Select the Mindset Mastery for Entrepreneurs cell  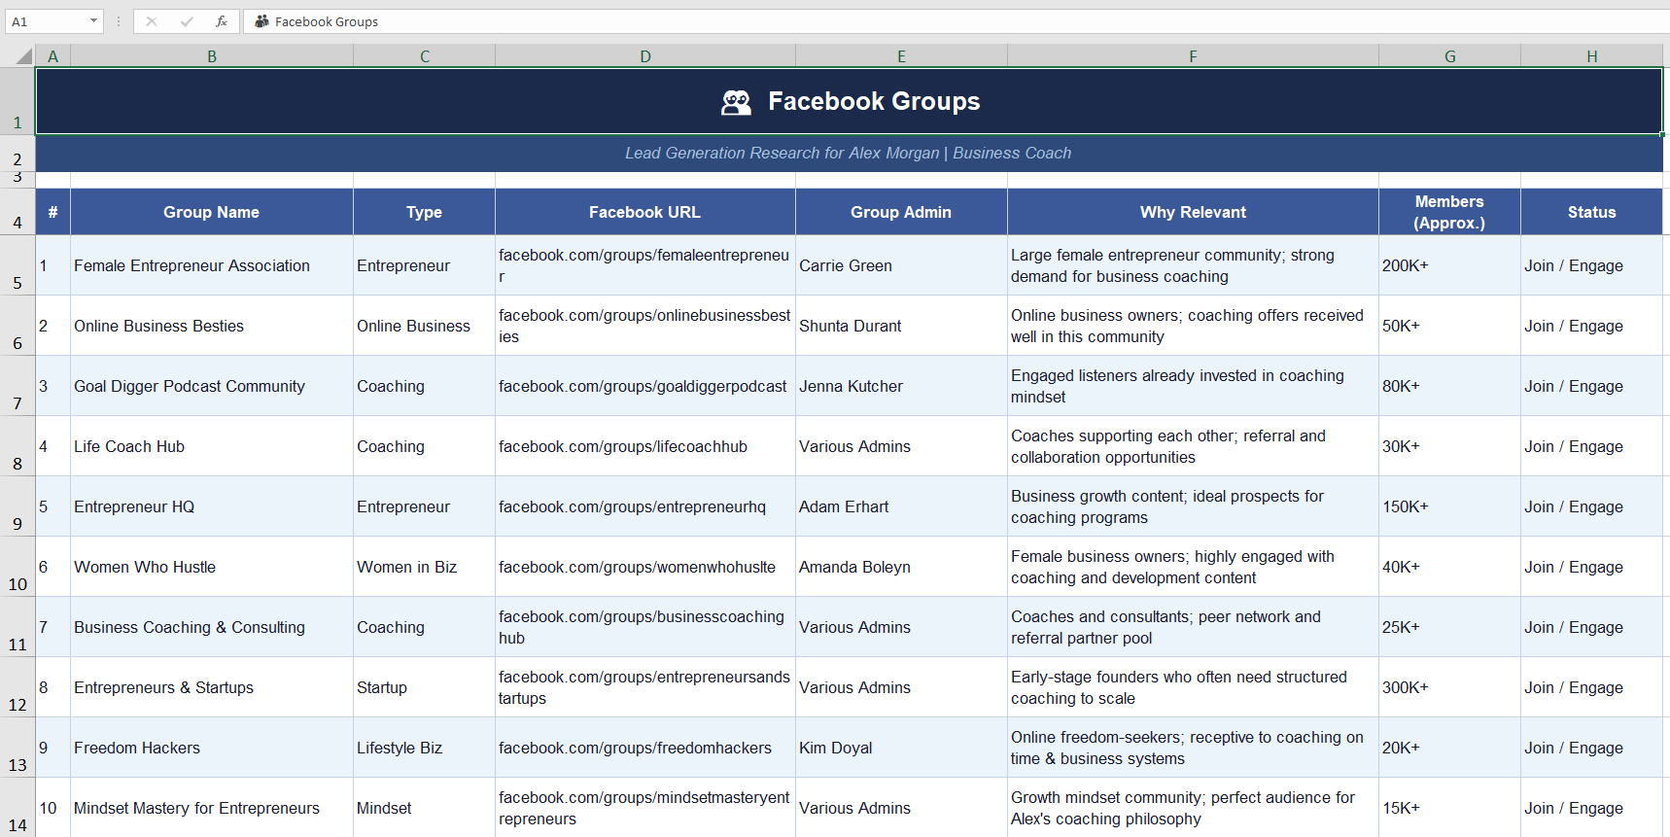(x=212, y=808)
